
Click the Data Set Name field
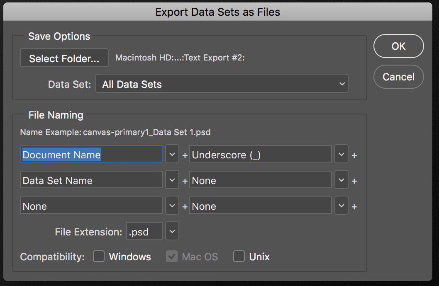(x=91, y=180)
